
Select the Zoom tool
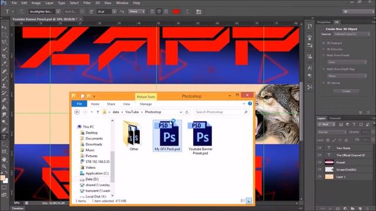4,166
